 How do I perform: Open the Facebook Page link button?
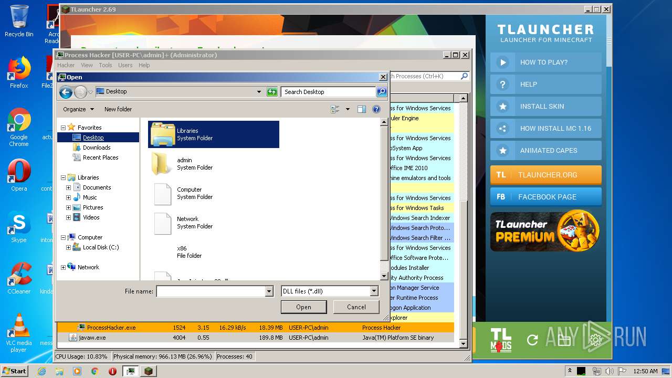[546, 197]
